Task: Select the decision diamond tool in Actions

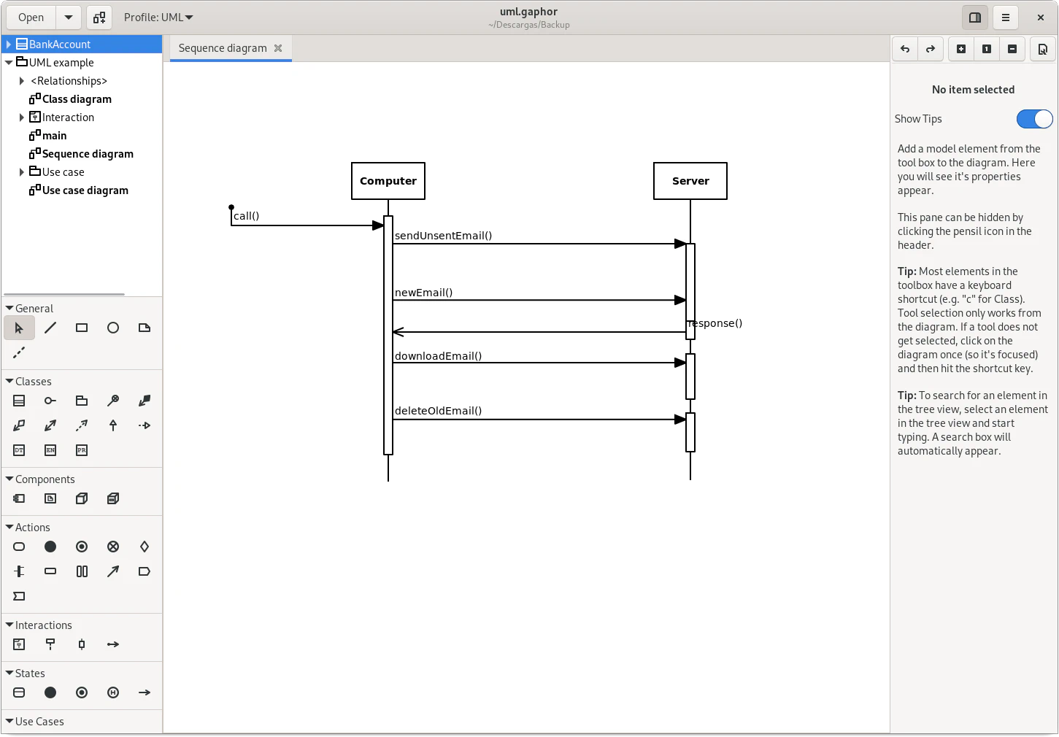Action: click(145, 547)
